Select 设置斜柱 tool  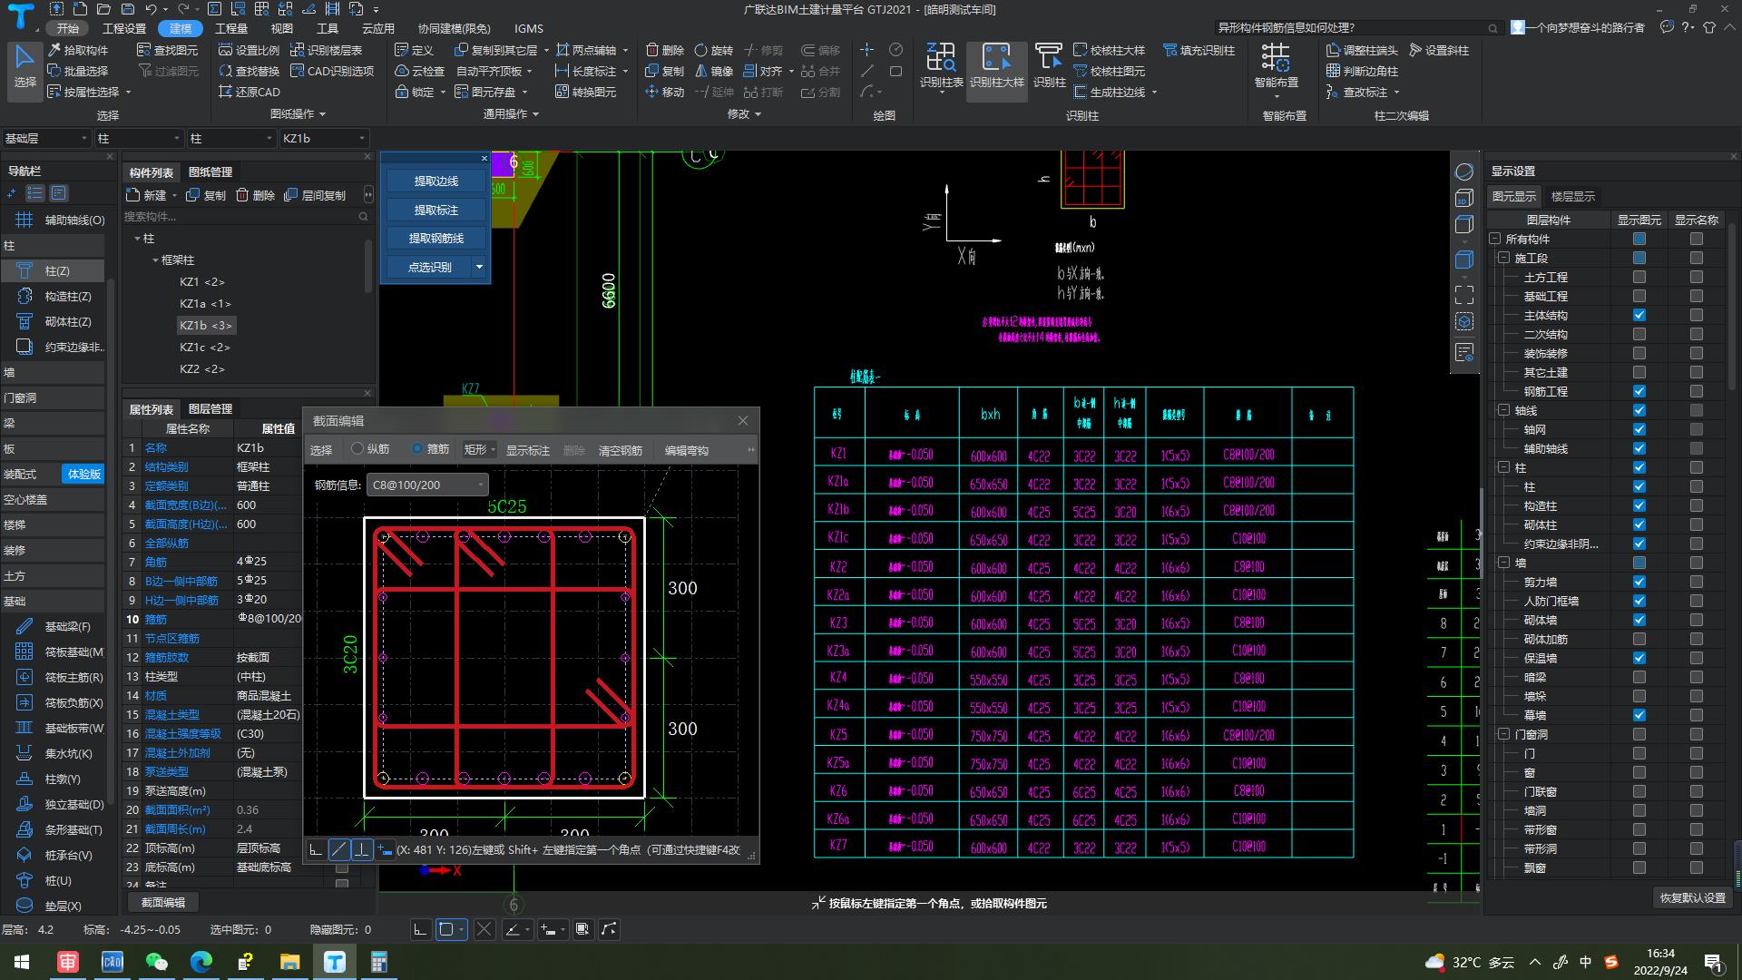point(1439,50)
